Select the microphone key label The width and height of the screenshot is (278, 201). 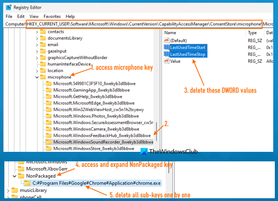(x=60, y=77)
